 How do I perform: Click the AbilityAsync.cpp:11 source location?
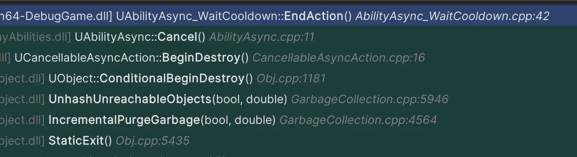click(x=261, y=37)
